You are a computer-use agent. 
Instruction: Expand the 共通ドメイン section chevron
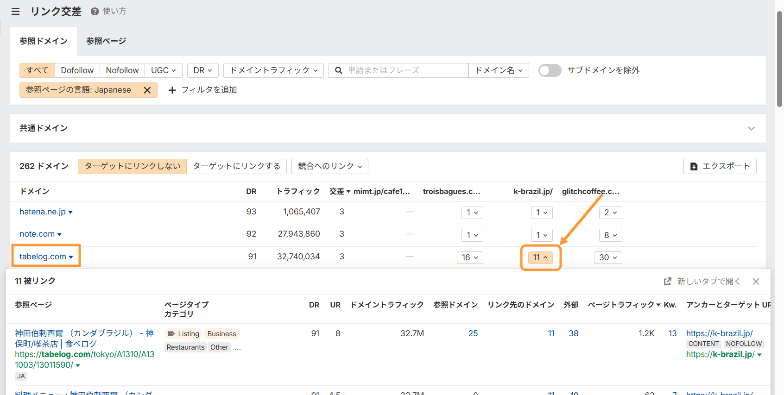coord(751,128)
